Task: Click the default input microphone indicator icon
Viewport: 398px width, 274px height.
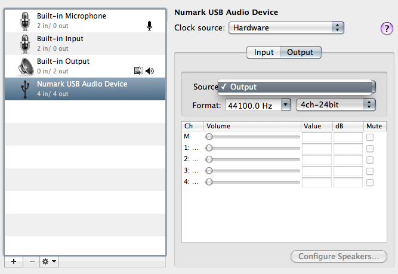Action: pyautogui.click(x=149, y=25)
